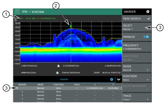Click the lock icon below M1 readout

pyautogui.click(x=16, y=20)
